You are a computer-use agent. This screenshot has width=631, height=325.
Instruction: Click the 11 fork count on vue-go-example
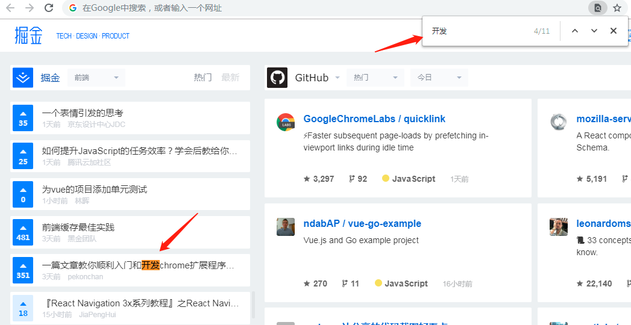pos(350,283)
